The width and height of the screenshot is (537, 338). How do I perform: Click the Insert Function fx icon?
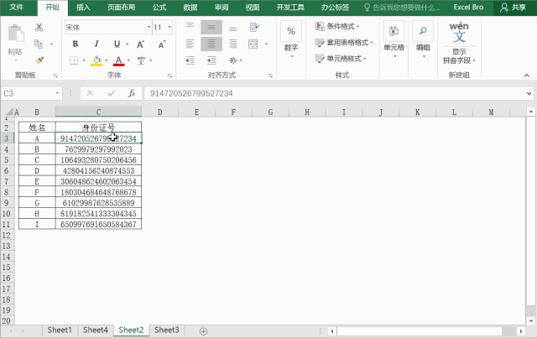pyautogui.click(x=132, y=93)
